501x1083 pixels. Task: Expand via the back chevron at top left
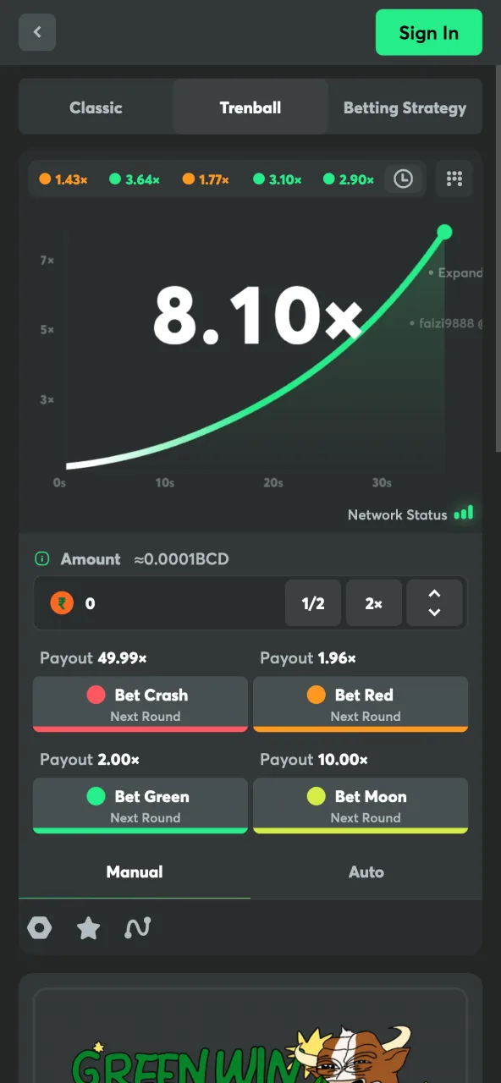point(36,31)
